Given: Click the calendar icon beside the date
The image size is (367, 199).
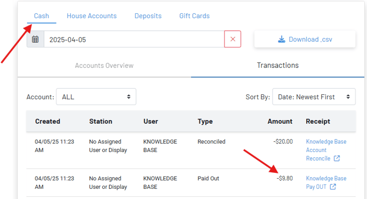Looking at the screenshot, I should 35,39.
